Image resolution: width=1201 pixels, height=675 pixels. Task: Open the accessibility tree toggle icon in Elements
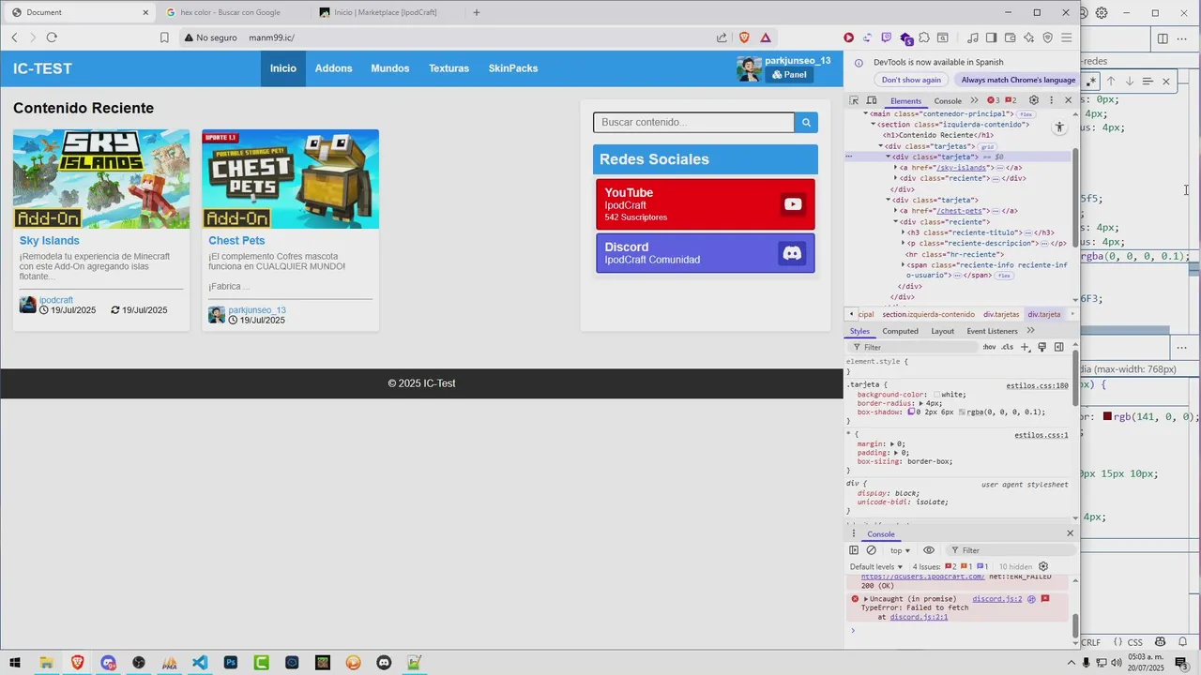click(1059, 127)
